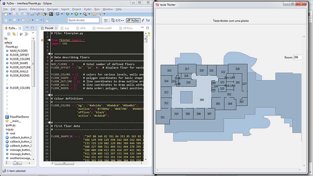The image size is (313, 176).
Task: Switch to the HelloLoad45 editor tab
Action: click(102, 28)
